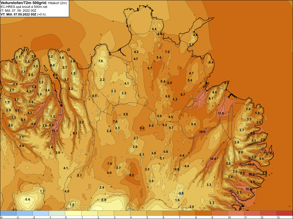The width and height of the screenshot is (293, 219).
Task: Click the 10.0 temperature value on the map
Action: click(x=251, y=164)
